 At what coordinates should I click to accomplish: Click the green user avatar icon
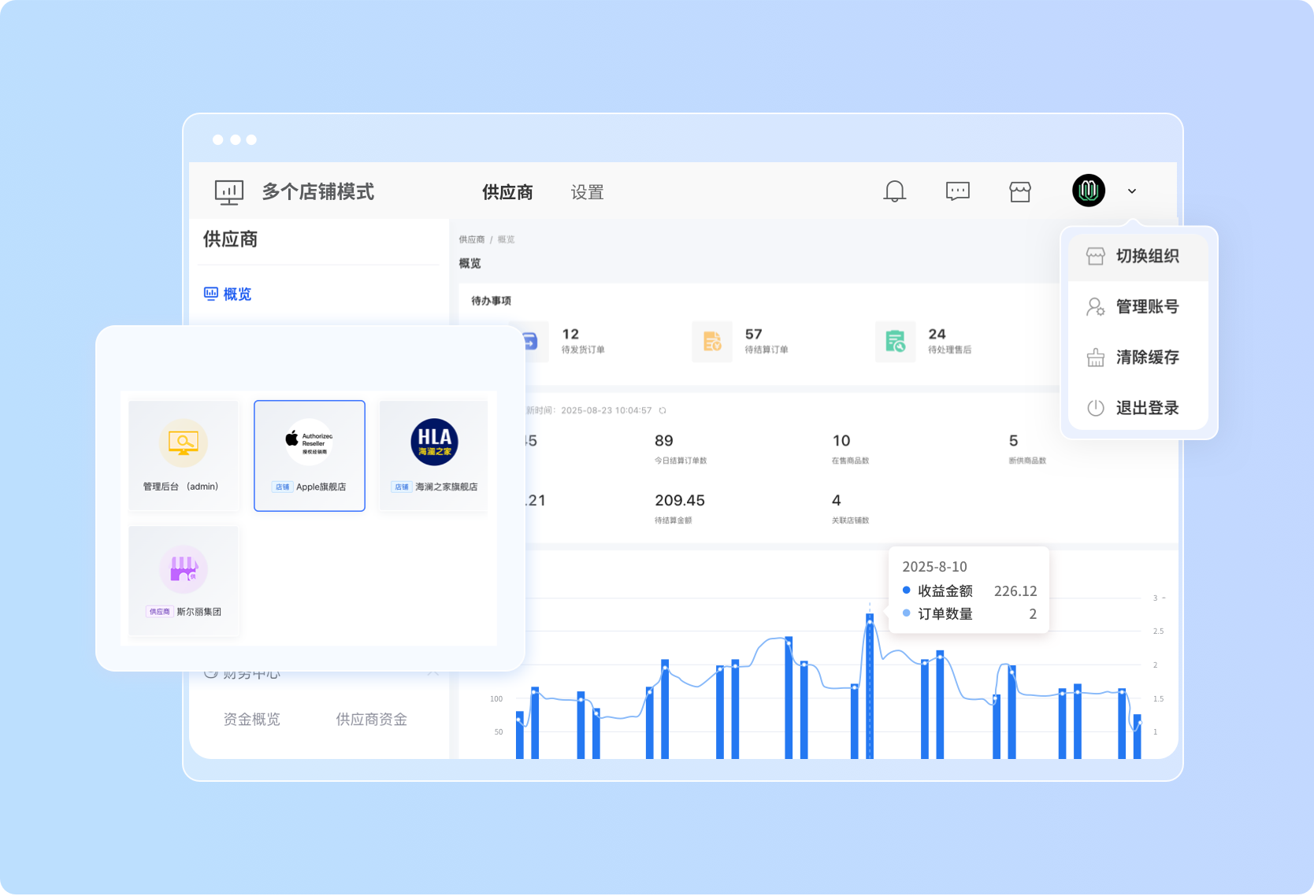tap(1088, 191)
